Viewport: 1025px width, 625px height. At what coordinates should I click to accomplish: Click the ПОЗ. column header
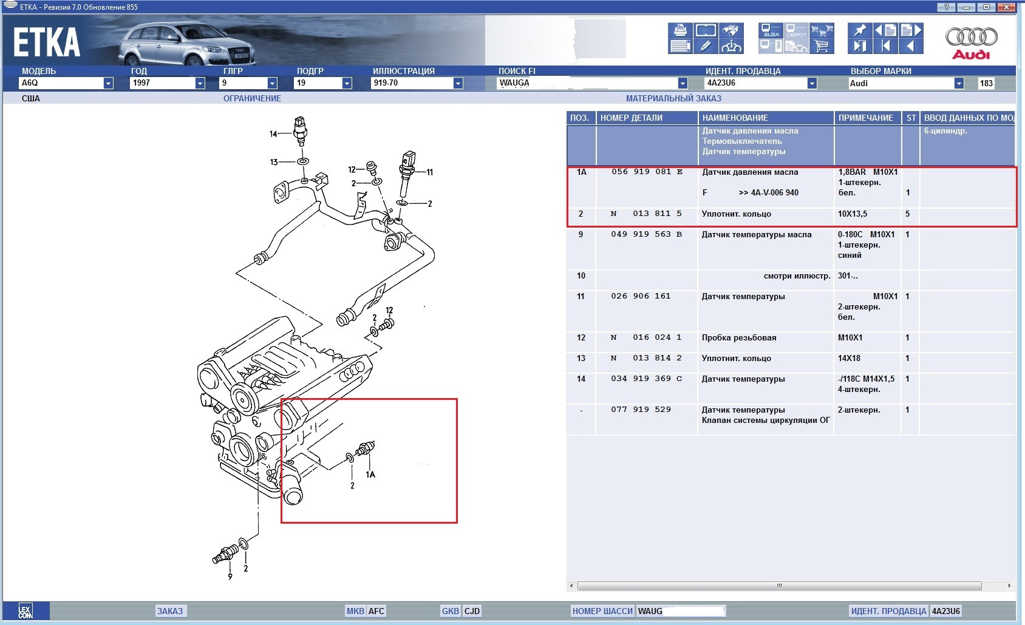(581, 118)
